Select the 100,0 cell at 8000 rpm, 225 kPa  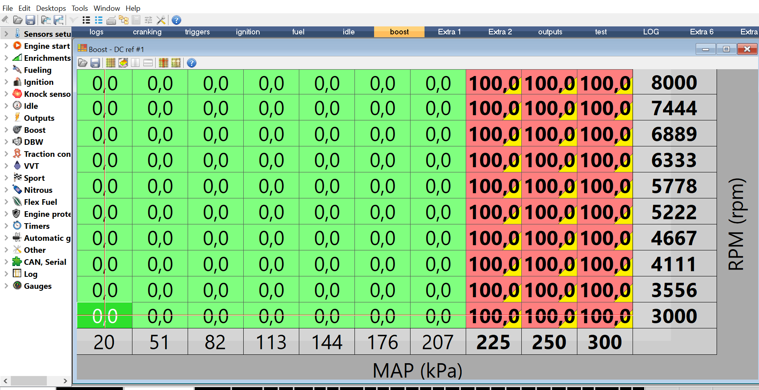point(493,83)
